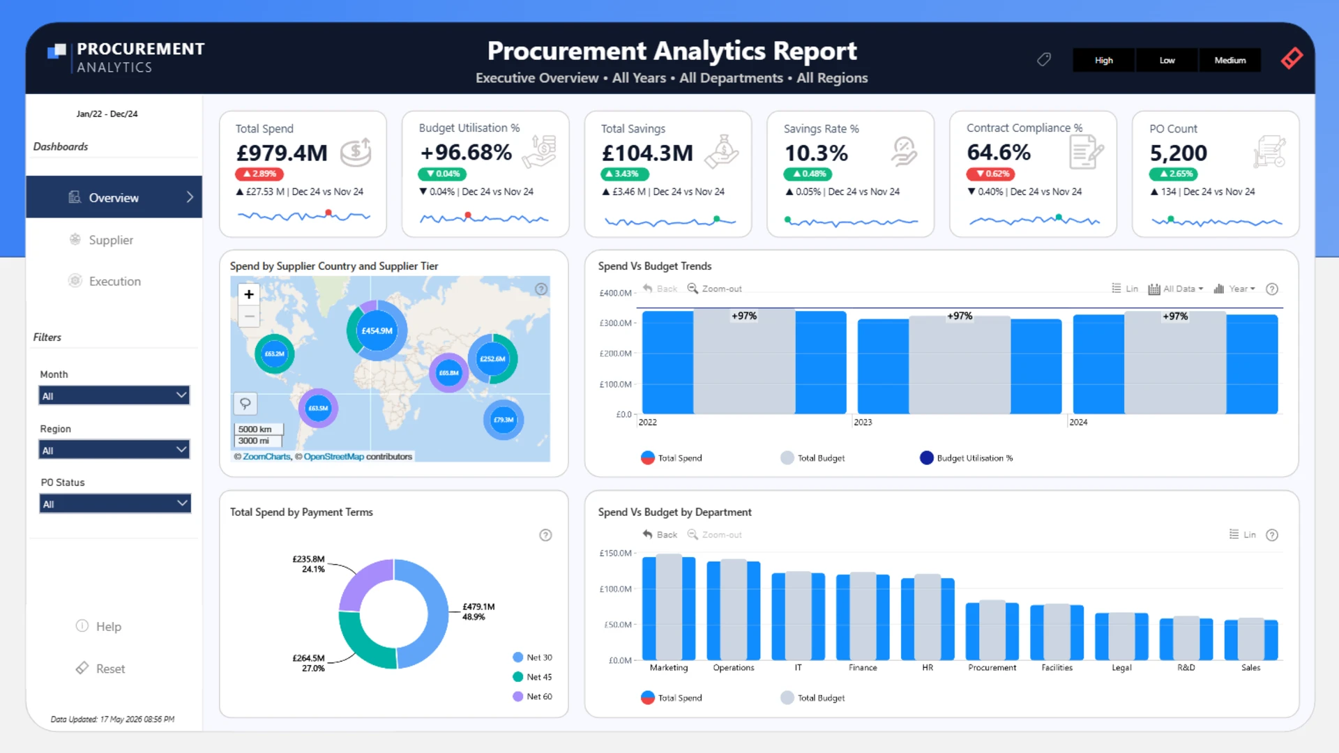The height and width of the screenshot is (753, 1339).
Task: Click the Total Spend coin icon
Action: coord(356,152)
